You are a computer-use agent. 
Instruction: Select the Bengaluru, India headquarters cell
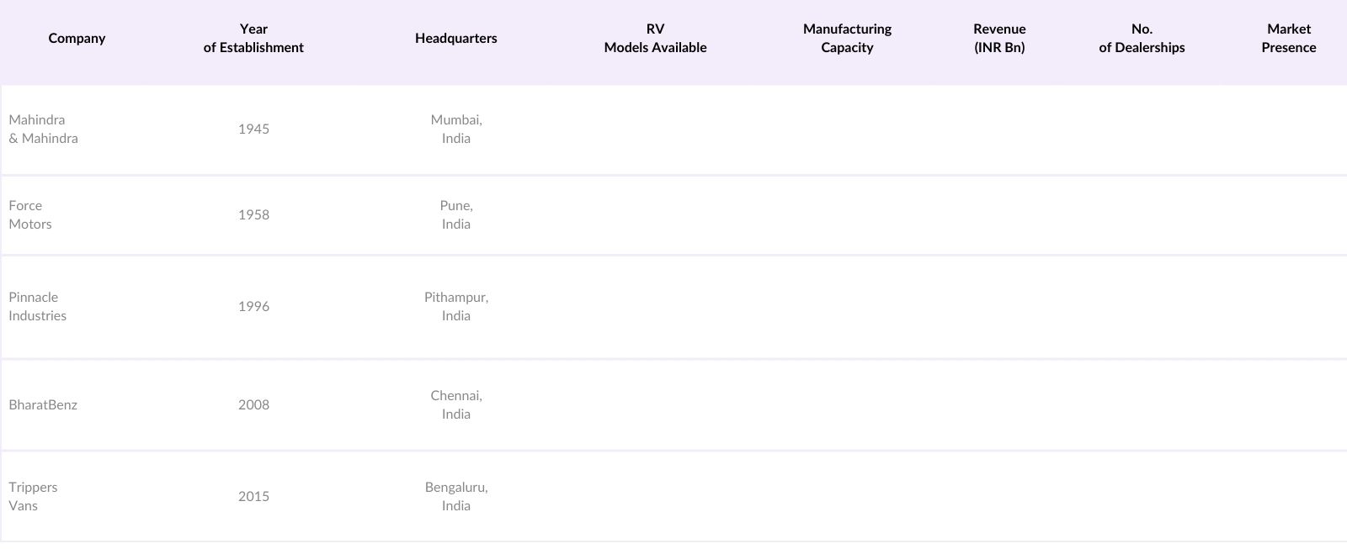(x=455, y=497)
